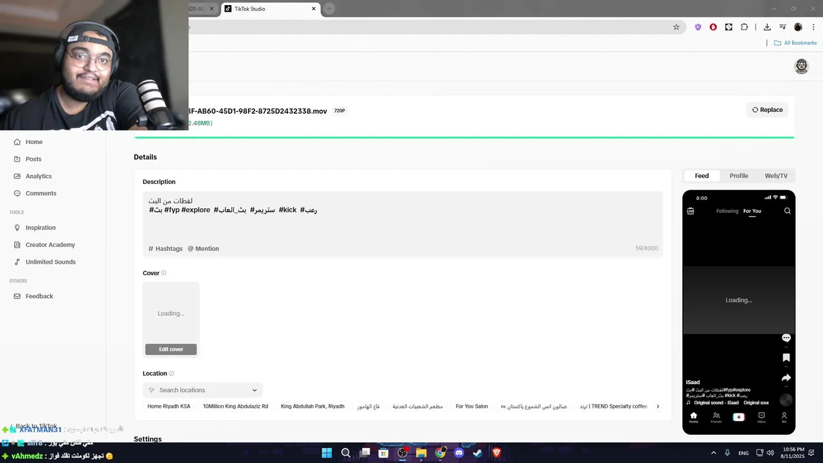This screenshot has width=823, height=463.
Task: Open the All Bookmarks folder
Action: click(795, 43)
